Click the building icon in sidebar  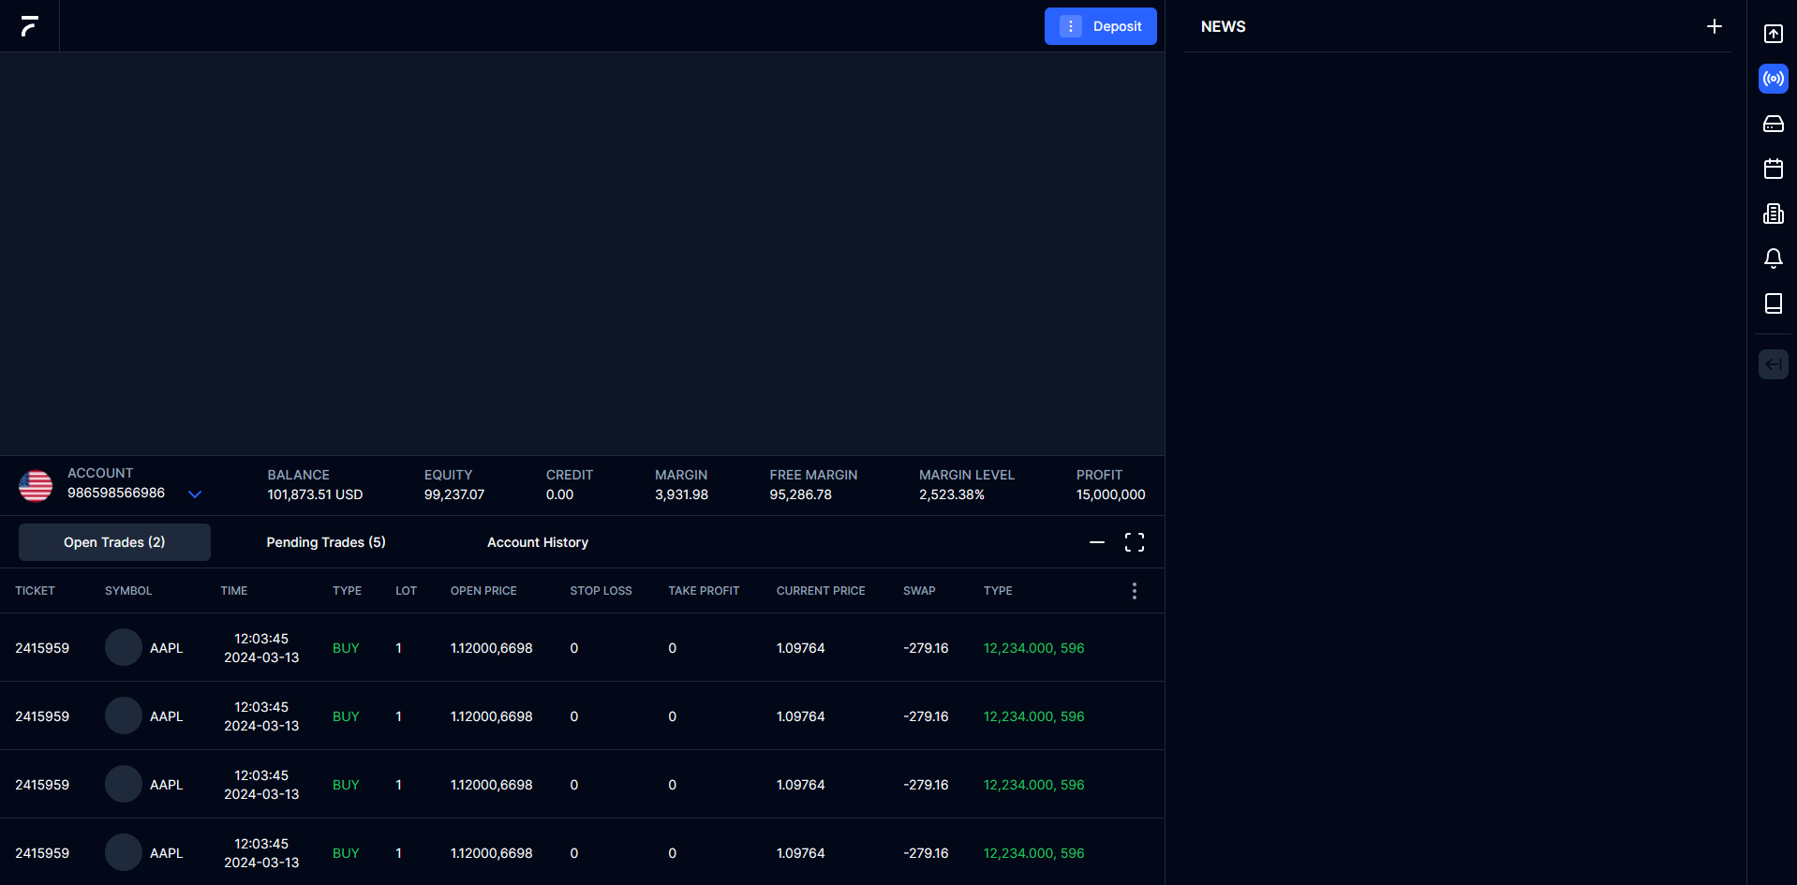(1773, 214)
